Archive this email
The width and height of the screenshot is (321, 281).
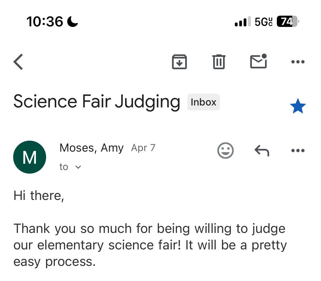tap(179, 62)
